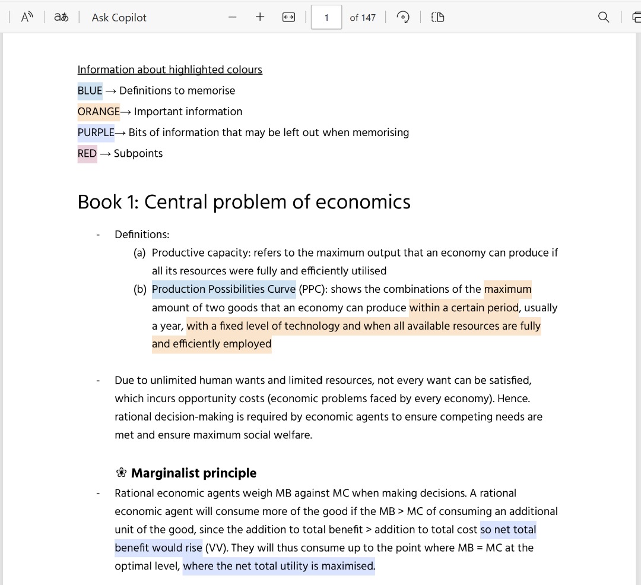This screenshot has width=641, height=585.
Task: Select the underlined 'Information about highlighted colours' heading
Action: pyautogui.click(x=170, y=69)
